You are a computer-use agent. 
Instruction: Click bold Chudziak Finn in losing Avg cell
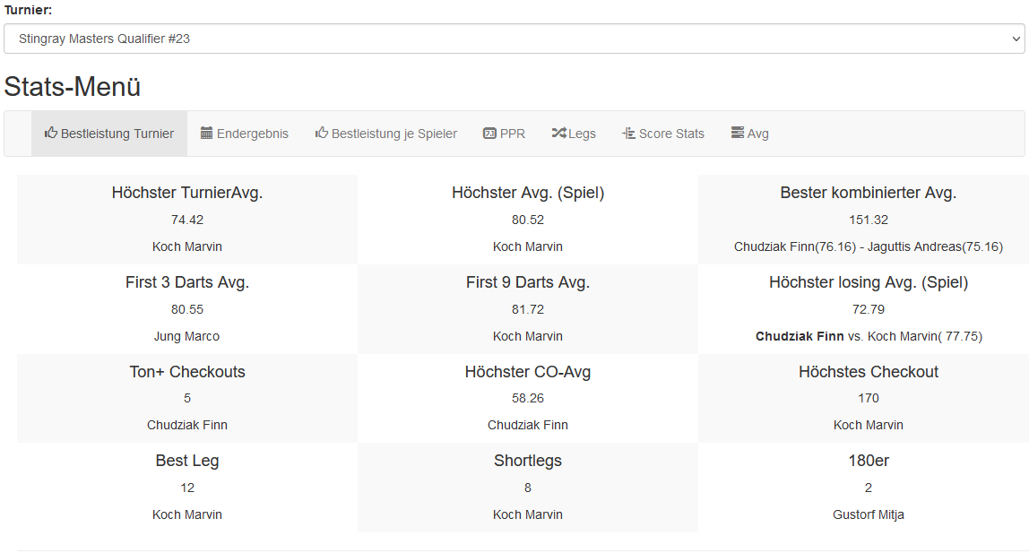[x=800, y=336]
